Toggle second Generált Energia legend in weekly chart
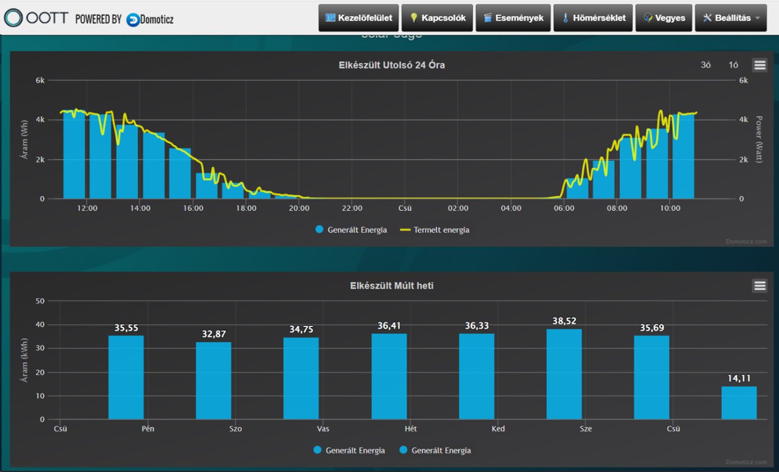 (435, 450)
